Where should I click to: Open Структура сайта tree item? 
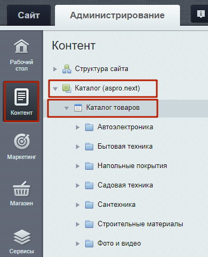point(101,69)
